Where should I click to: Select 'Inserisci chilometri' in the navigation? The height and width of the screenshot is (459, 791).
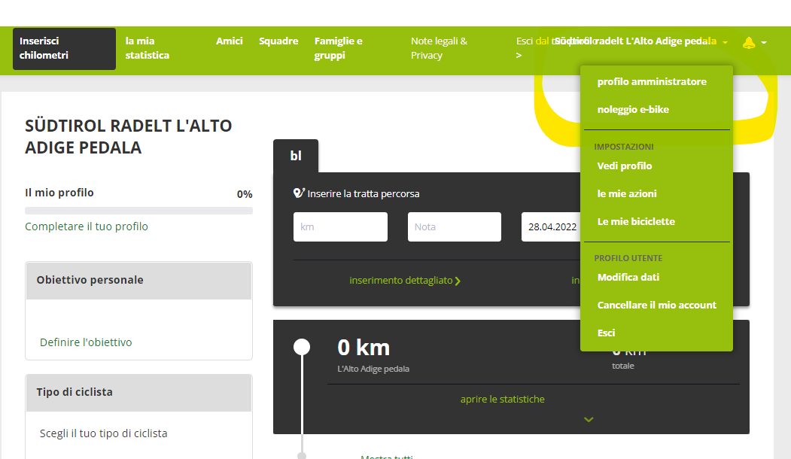coord(64,48)
